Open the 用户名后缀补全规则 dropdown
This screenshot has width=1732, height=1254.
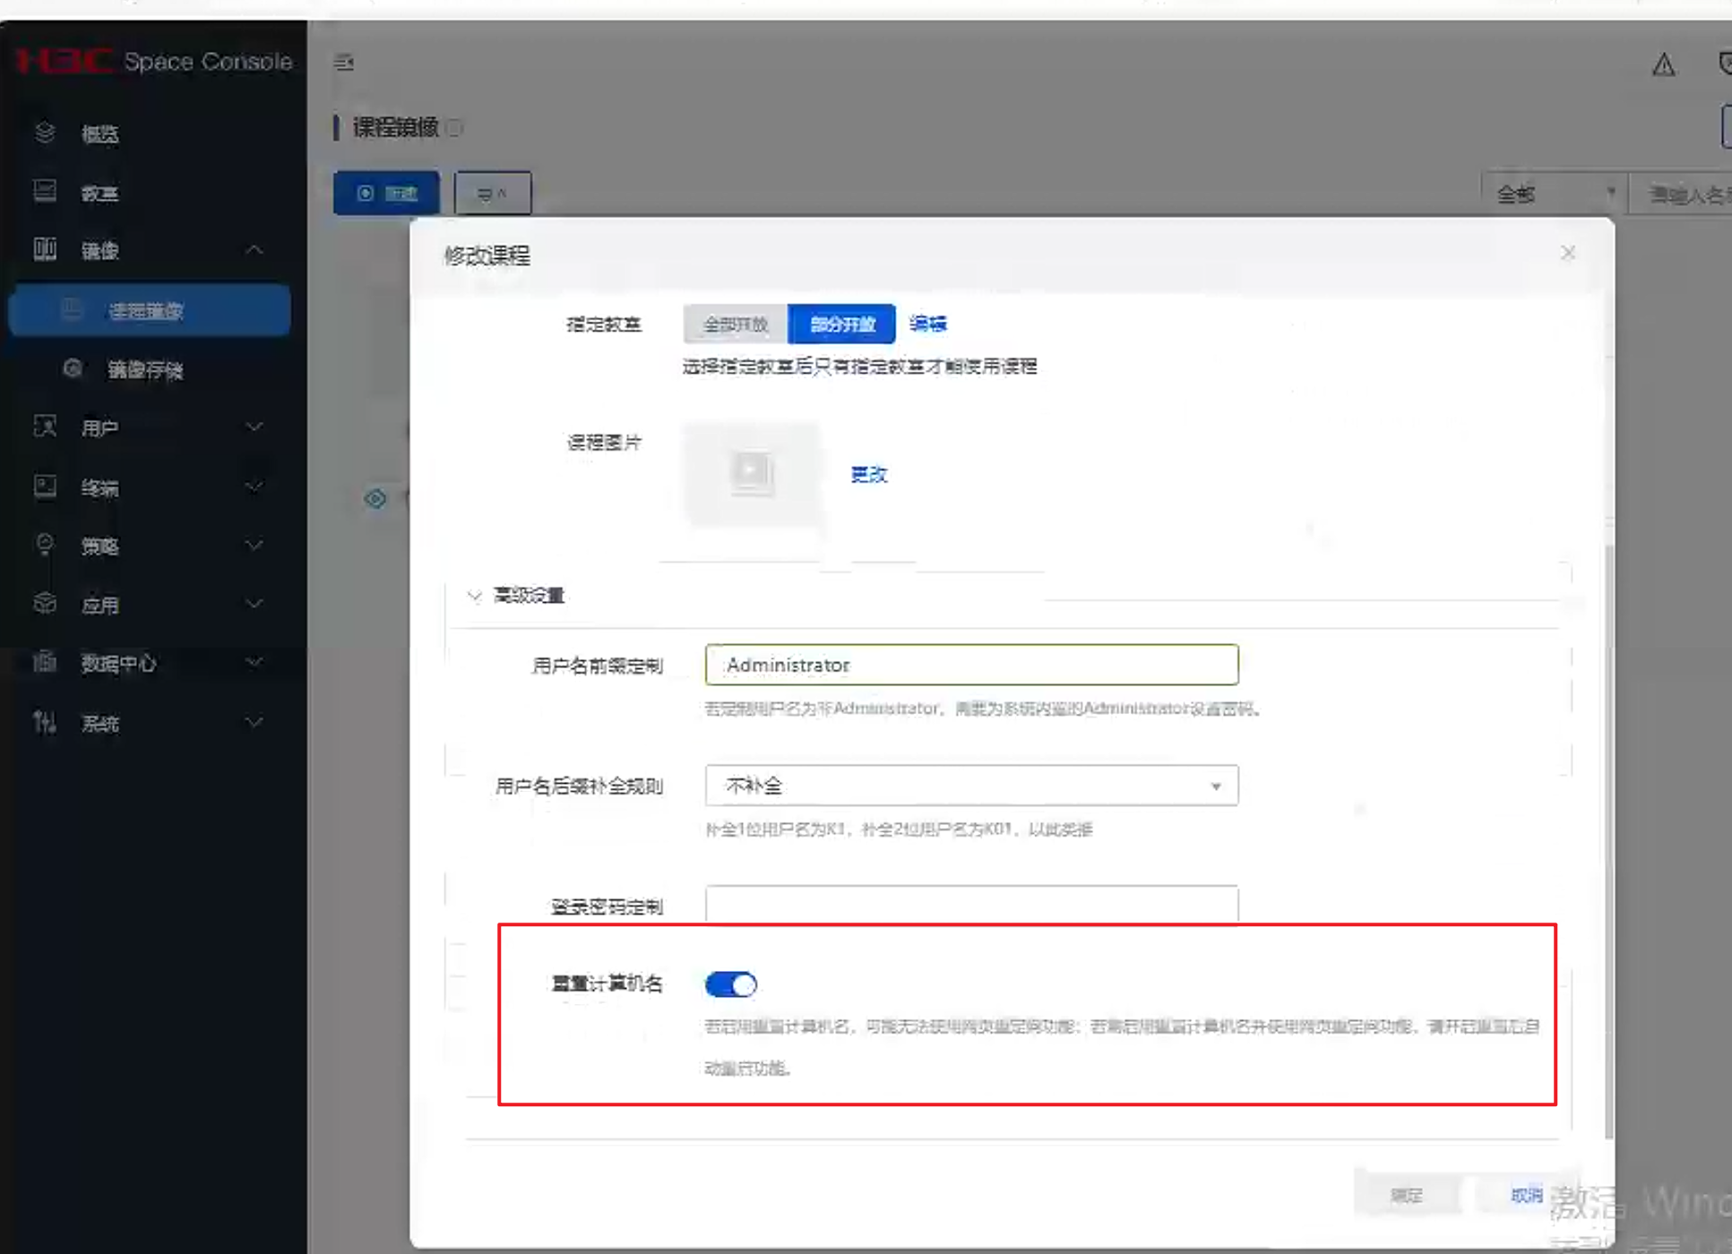(x=971, y=786)
